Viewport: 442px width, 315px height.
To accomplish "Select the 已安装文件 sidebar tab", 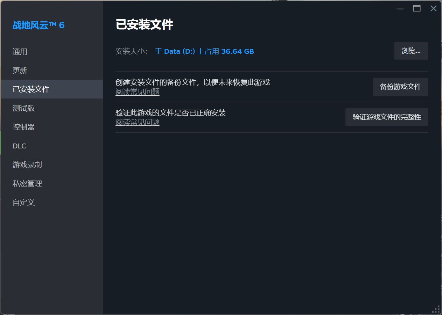I will 31,89.
